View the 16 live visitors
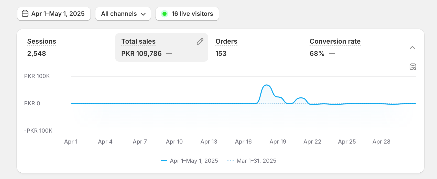 (192, 14)
